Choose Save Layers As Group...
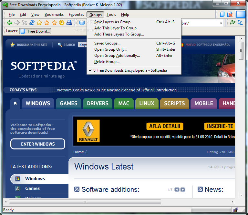This screenshot has width=248, height=215. [134, 22]
